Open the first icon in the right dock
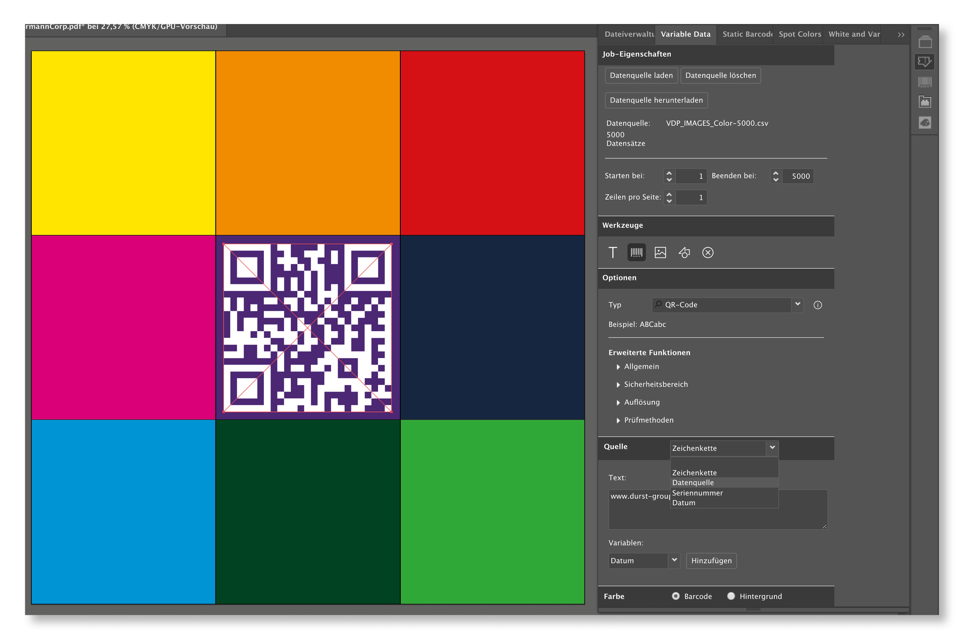This screenshot has height=640, width=962. [925, 42]
